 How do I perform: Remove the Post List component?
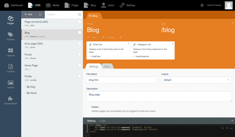click(129, 43)
